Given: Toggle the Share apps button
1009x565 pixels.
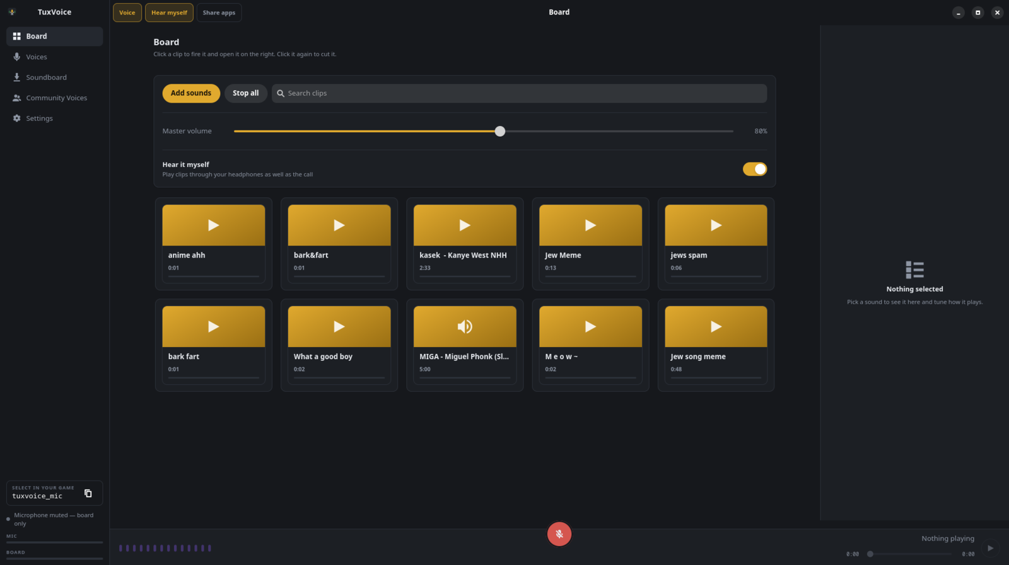Looking at the screenshot, I should point(219,13).
